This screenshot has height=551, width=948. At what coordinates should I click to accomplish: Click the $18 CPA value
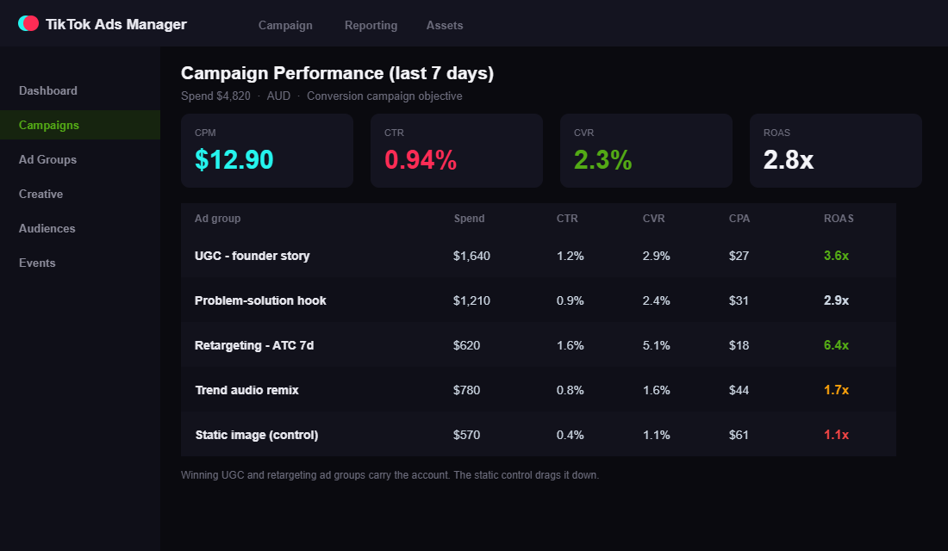[x=739, y=345]
